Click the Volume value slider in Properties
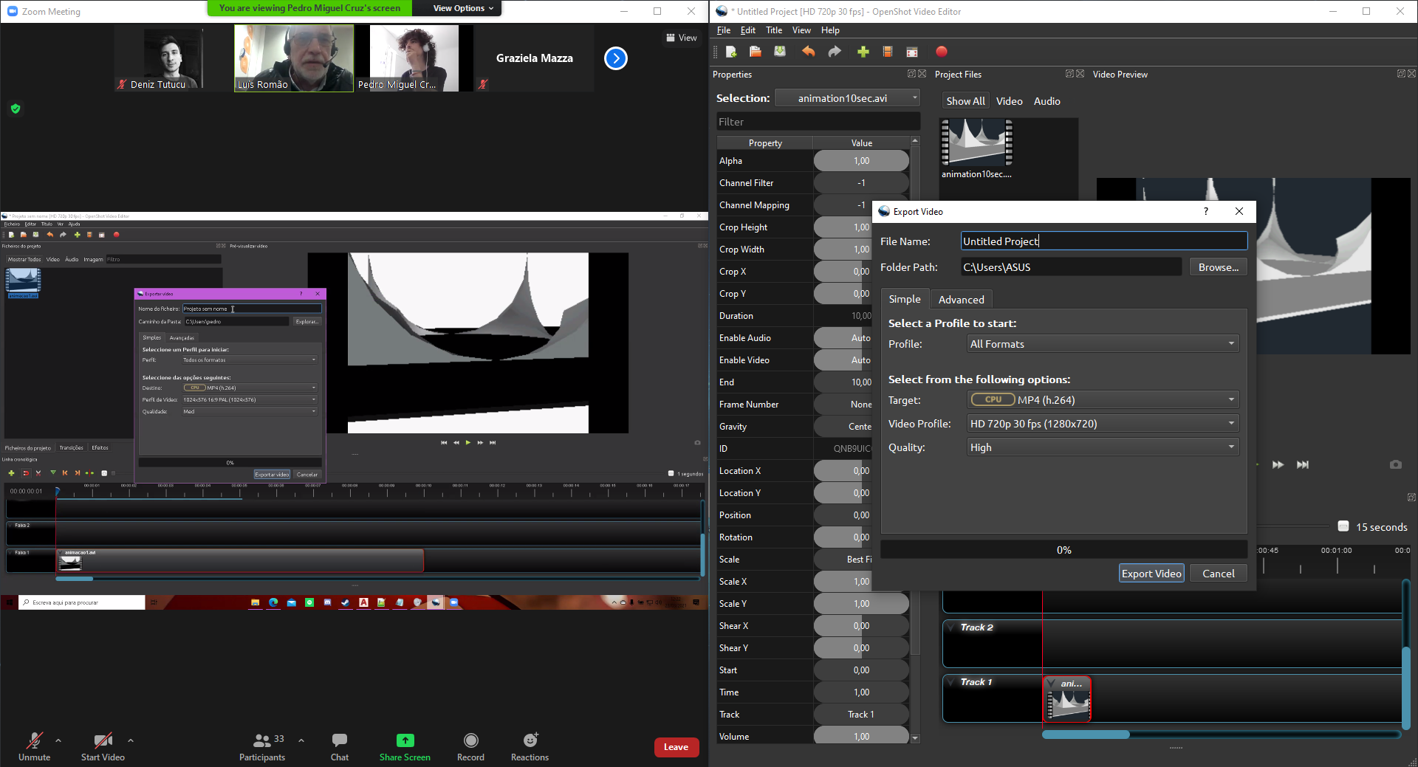Screen dimensions: 1418x767 coord(861,737)
